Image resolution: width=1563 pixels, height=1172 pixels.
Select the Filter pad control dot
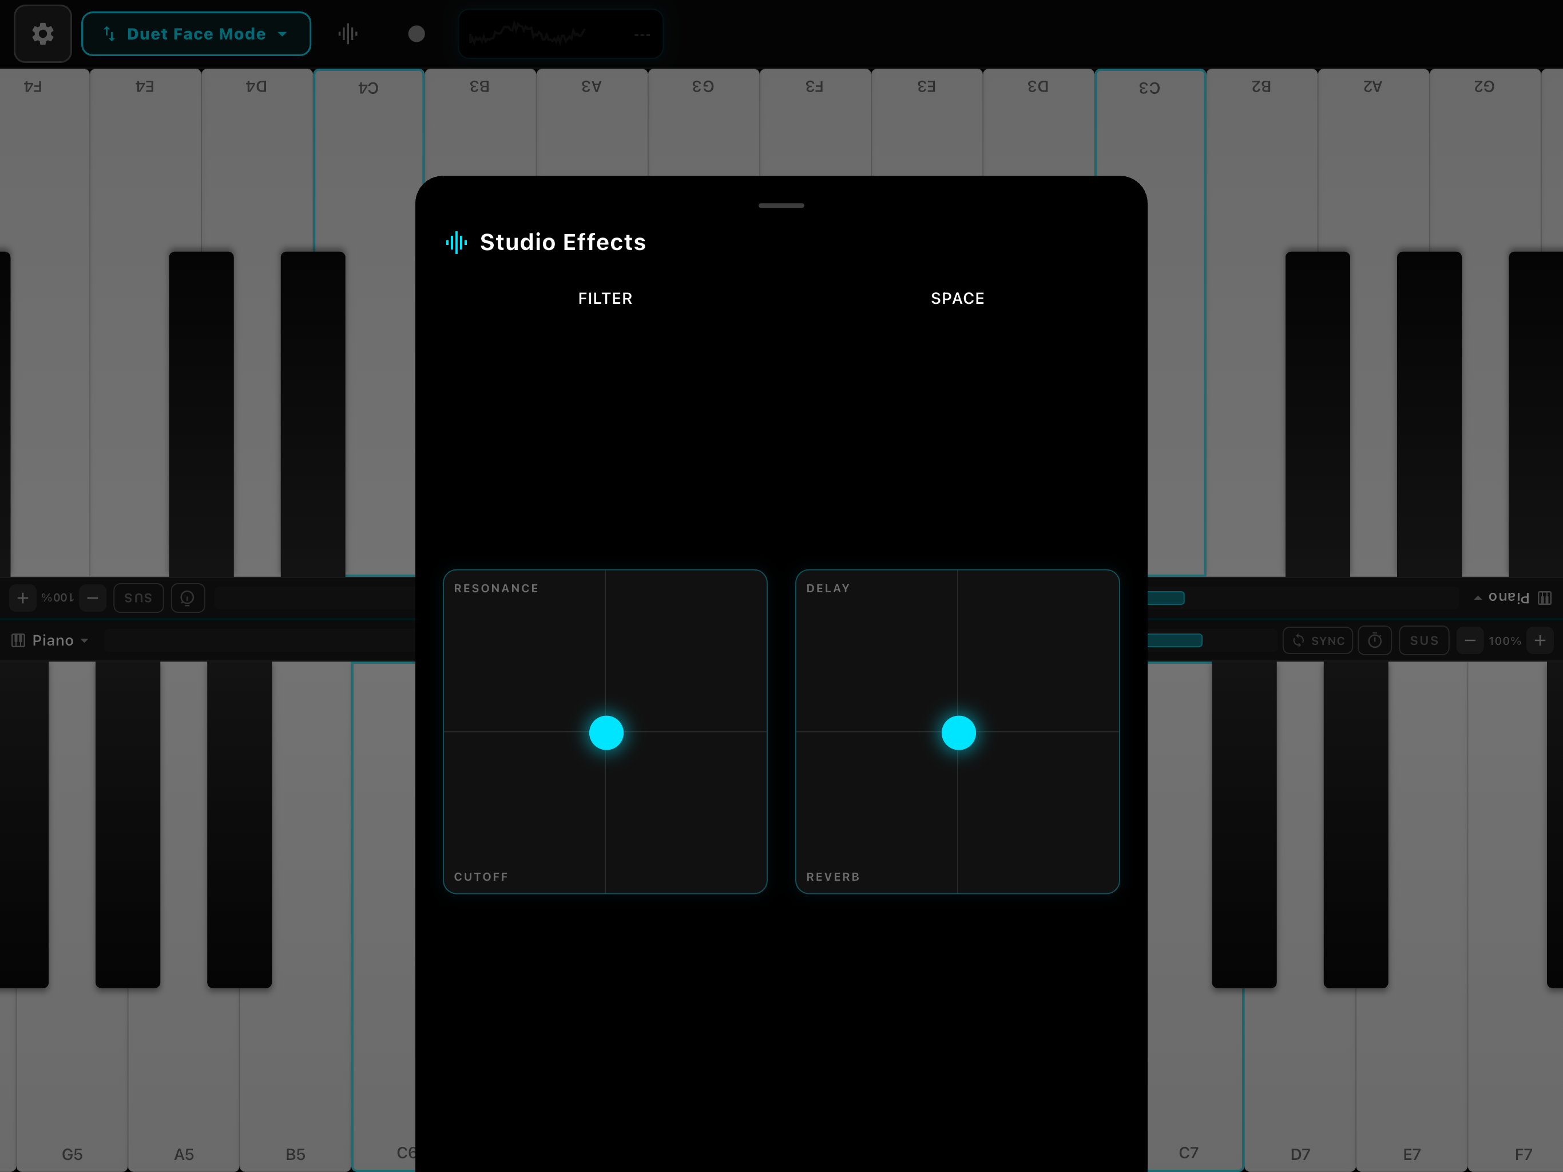[606, 732]
